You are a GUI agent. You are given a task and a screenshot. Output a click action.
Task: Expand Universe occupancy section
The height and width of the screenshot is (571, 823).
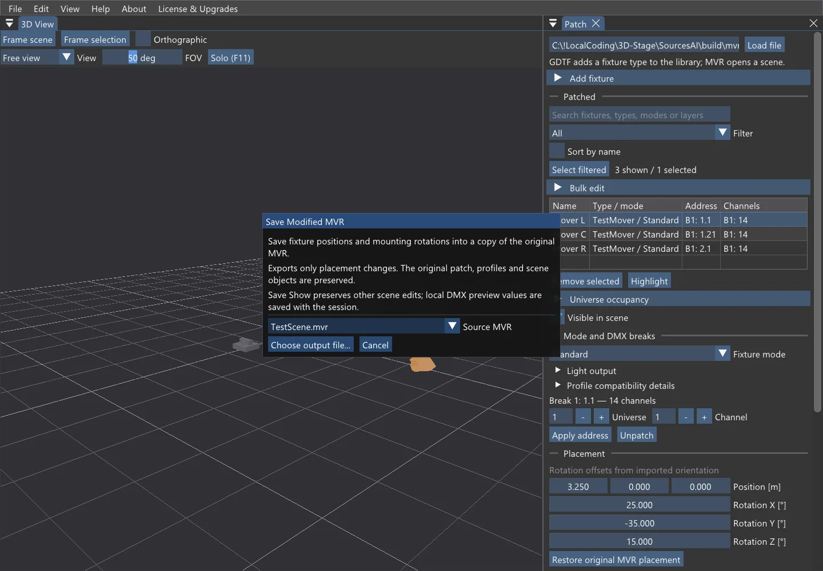pos(685,299)
